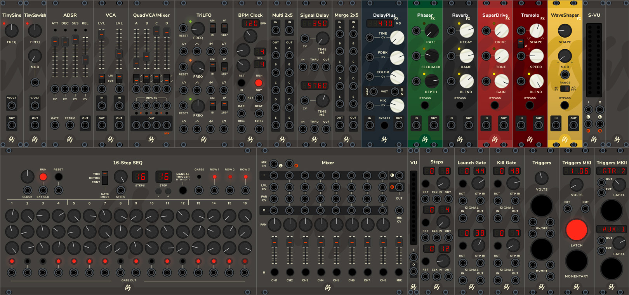Image resolution: width=629 pixels, height=295 pixels.
Task: Click the BPM Clock 8ths output jack
Action: (242, 128)
